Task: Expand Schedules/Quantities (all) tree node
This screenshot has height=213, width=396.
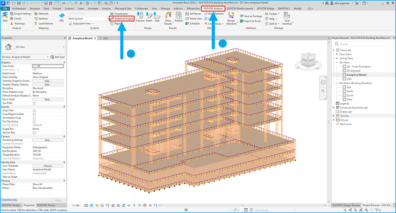Action: pos(334,108)
